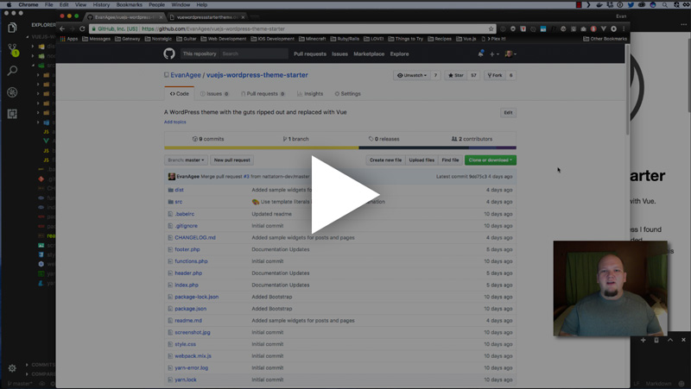
Task: Click Chrome back arrow
Action: pos(62,28)
